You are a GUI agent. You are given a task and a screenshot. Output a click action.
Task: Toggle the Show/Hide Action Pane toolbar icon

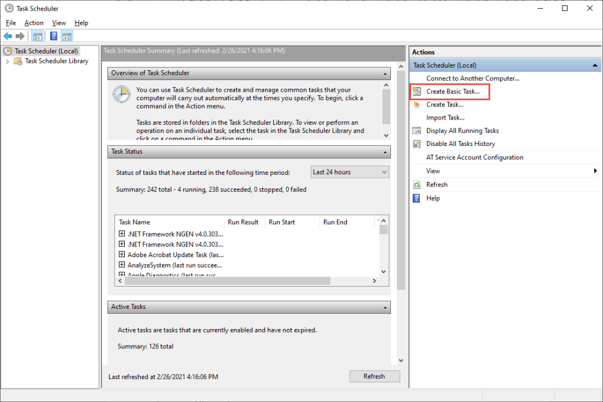(67, 36)
